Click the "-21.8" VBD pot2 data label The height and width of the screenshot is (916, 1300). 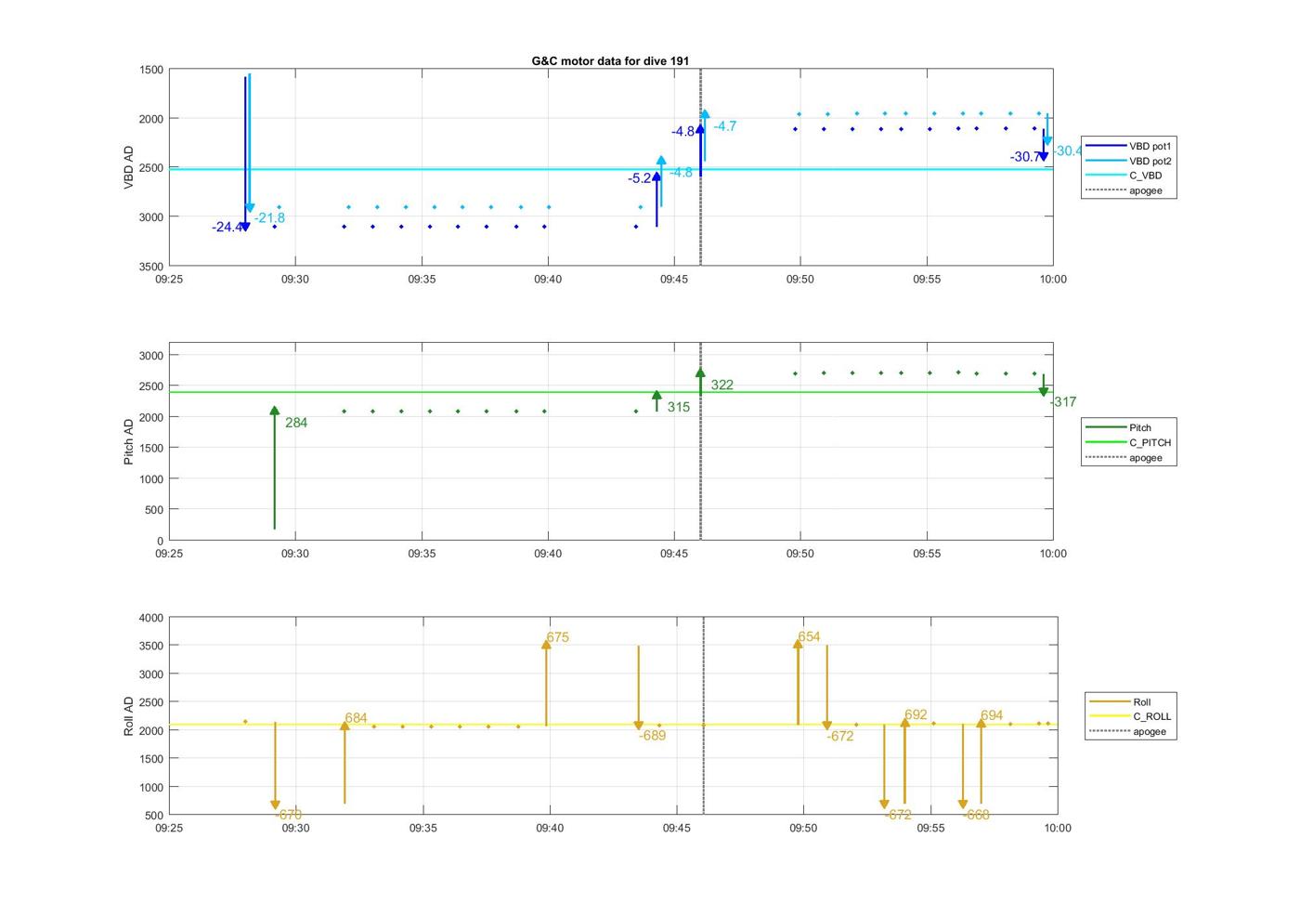coord(269,218)
